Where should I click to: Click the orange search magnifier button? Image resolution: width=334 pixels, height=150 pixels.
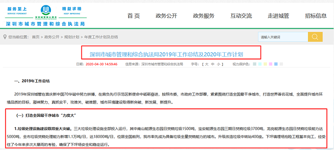[315, 37]
